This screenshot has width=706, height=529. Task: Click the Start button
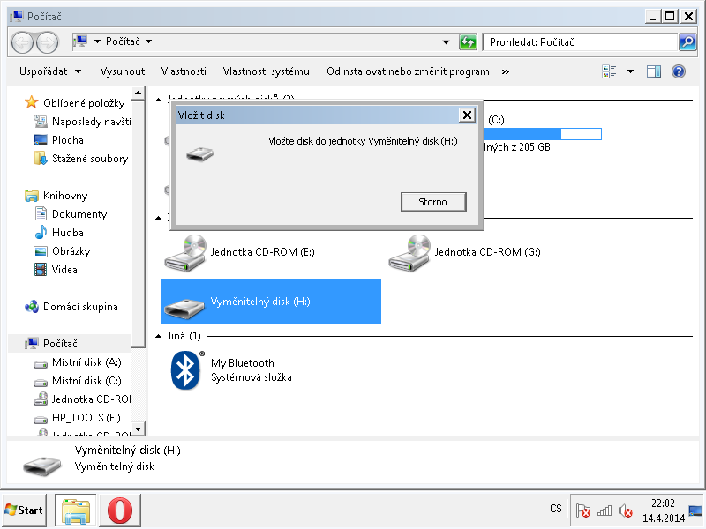click(24, 510)
